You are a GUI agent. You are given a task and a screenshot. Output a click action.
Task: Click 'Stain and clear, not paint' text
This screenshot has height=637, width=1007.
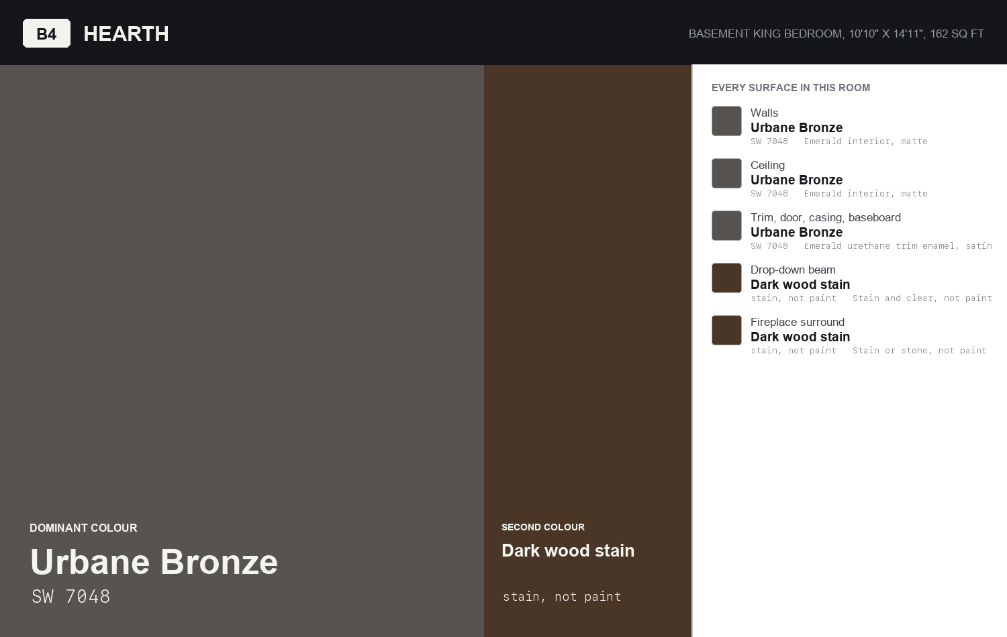[922, 298]
